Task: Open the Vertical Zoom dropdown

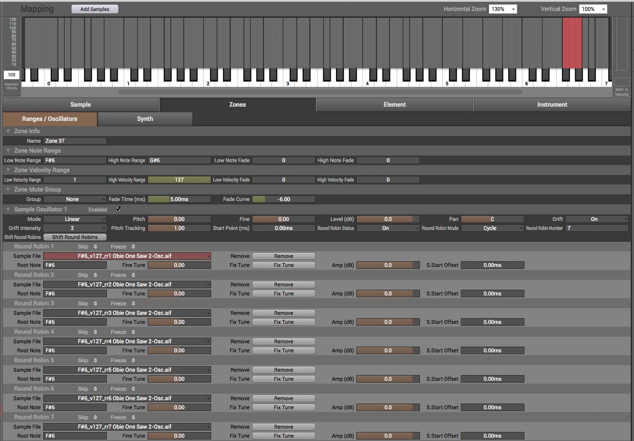Action: [593, 9]
